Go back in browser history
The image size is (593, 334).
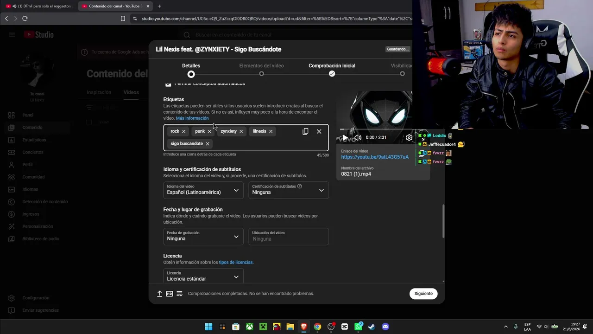click(x=6, y=19)
